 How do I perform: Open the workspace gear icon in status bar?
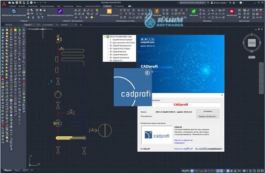tap(244, 171)
